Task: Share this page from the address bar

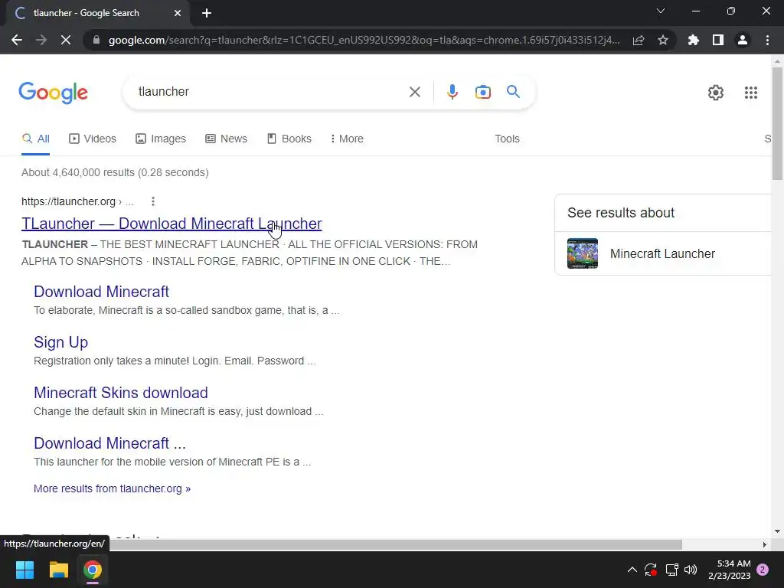Action: point(639,40)
